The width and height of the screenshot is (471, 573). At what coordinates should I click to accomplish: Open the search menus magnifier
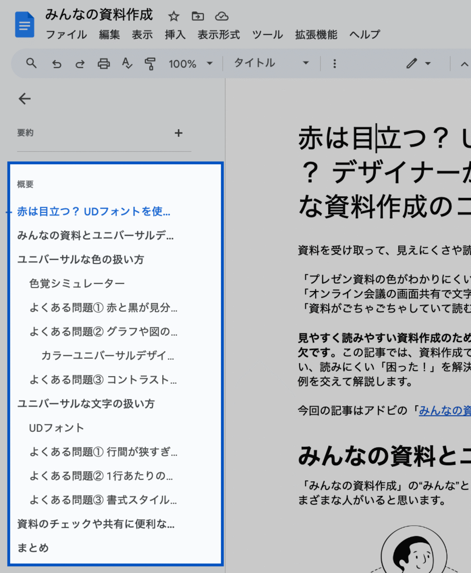pyautogui.click(x=31, y=63)
